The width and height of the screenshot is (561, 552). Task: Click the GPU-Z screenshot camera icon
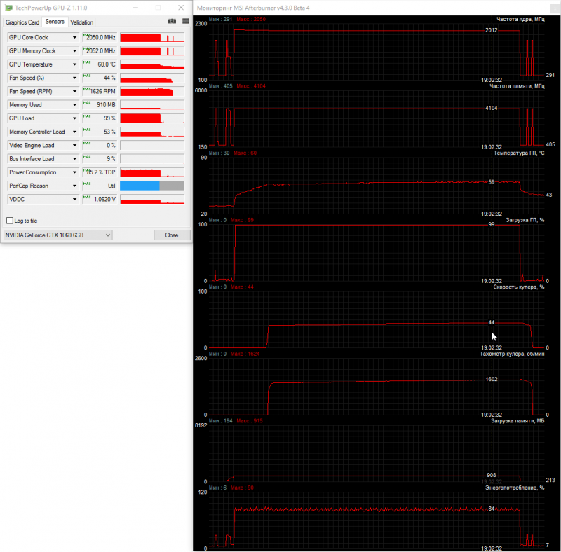tap(172, 22)
